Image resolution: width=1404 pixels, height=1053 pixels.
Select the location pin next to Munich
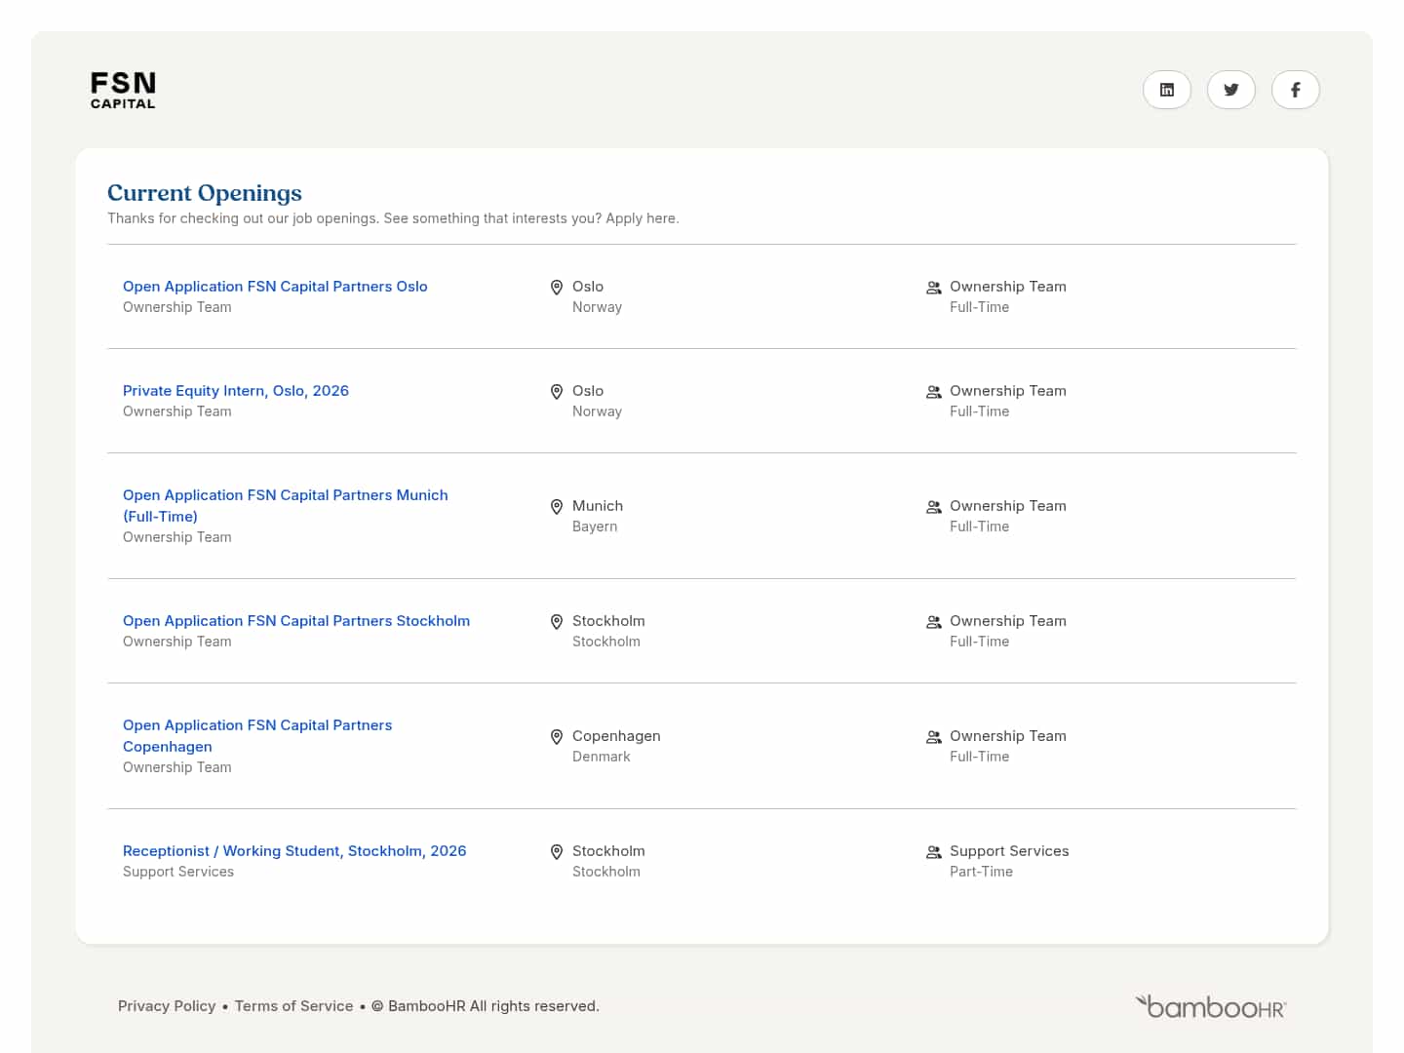click(x=557, y=506)
